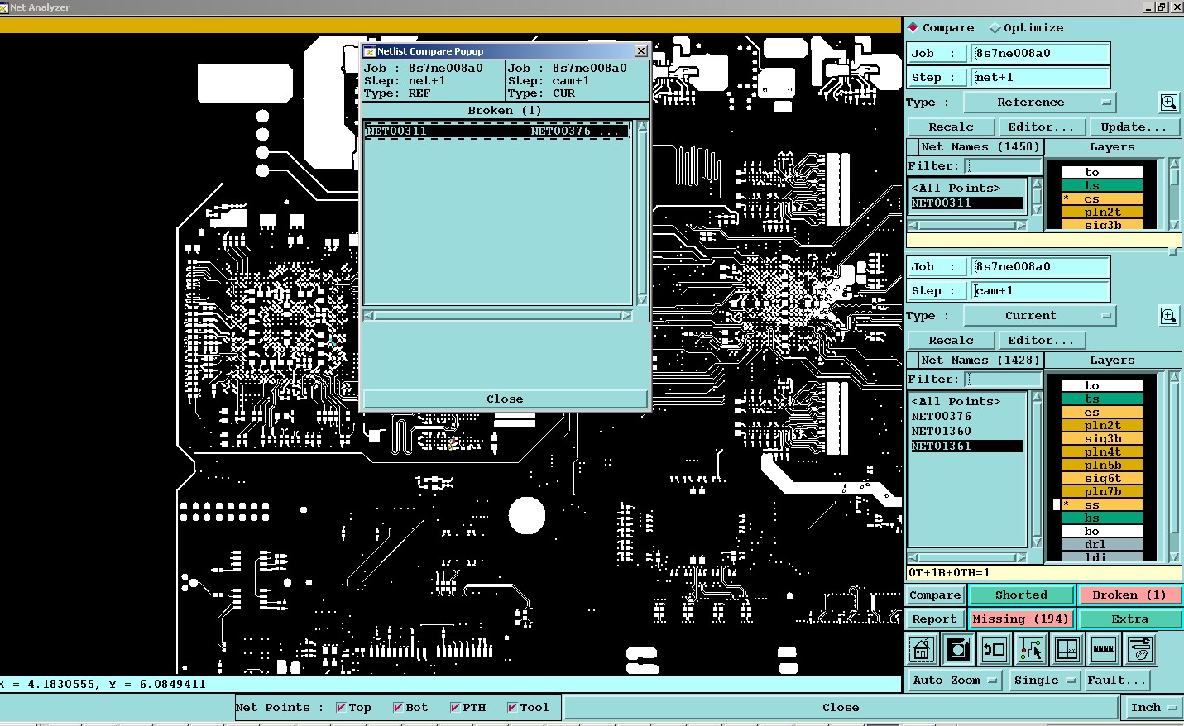Viewport: 1184px width, 726px height.
Task: Select <All Points> in reference net list
Action: (x=966, y=189)
